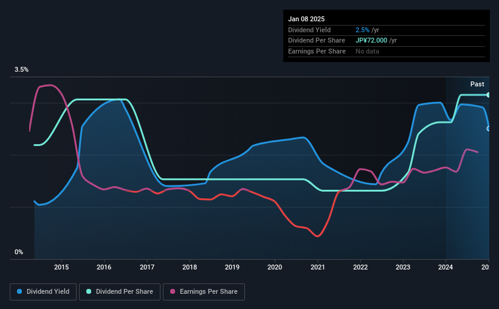Image resolution: width=499 pixels, height=309 pixels.
Task: Select the 2017 label on the x-axis
Action: click(147, 267)
